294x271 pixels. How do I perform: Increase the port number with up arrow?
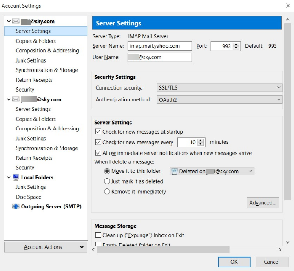pyautogui.click(x=237, y=44)
